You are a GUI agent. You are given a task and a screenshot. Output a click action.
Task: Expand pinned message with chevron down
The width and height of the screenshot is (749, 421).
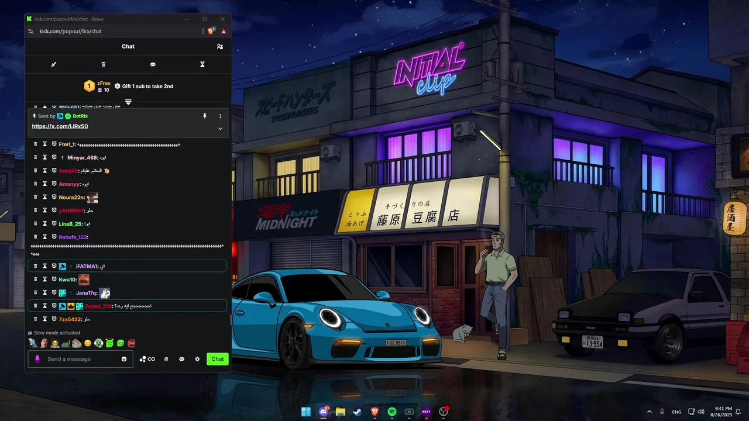pyautogui.click(x=221, y=129)
